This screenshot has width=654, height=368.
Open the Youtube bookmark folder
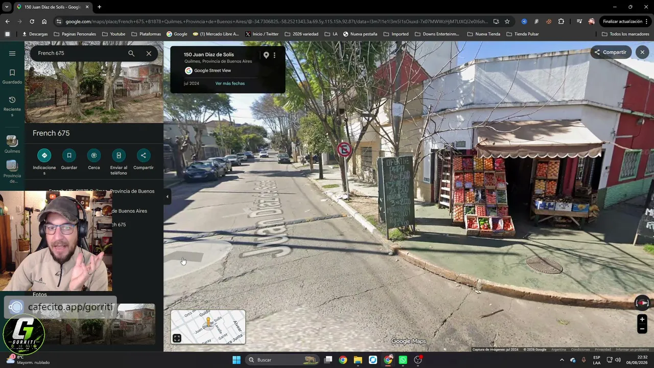[113, 34]
